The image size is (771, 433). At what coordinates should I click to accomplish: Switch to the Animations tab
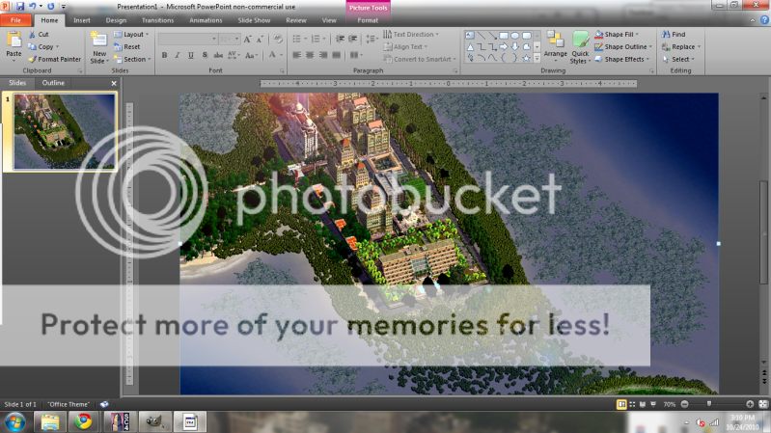(x=206, y=20)
